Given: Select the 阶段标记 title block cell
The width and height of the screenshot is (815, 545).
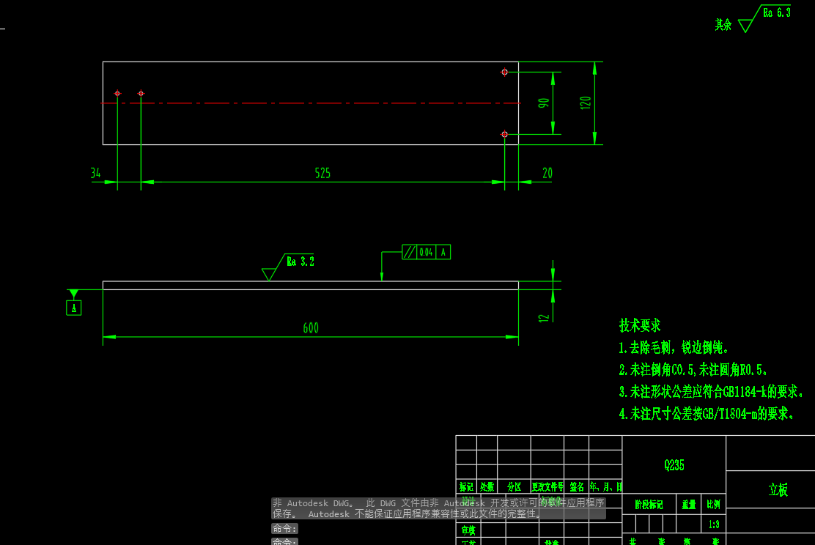Looking at the screenshot, I should pyautogui.click(x=649, y=505).
